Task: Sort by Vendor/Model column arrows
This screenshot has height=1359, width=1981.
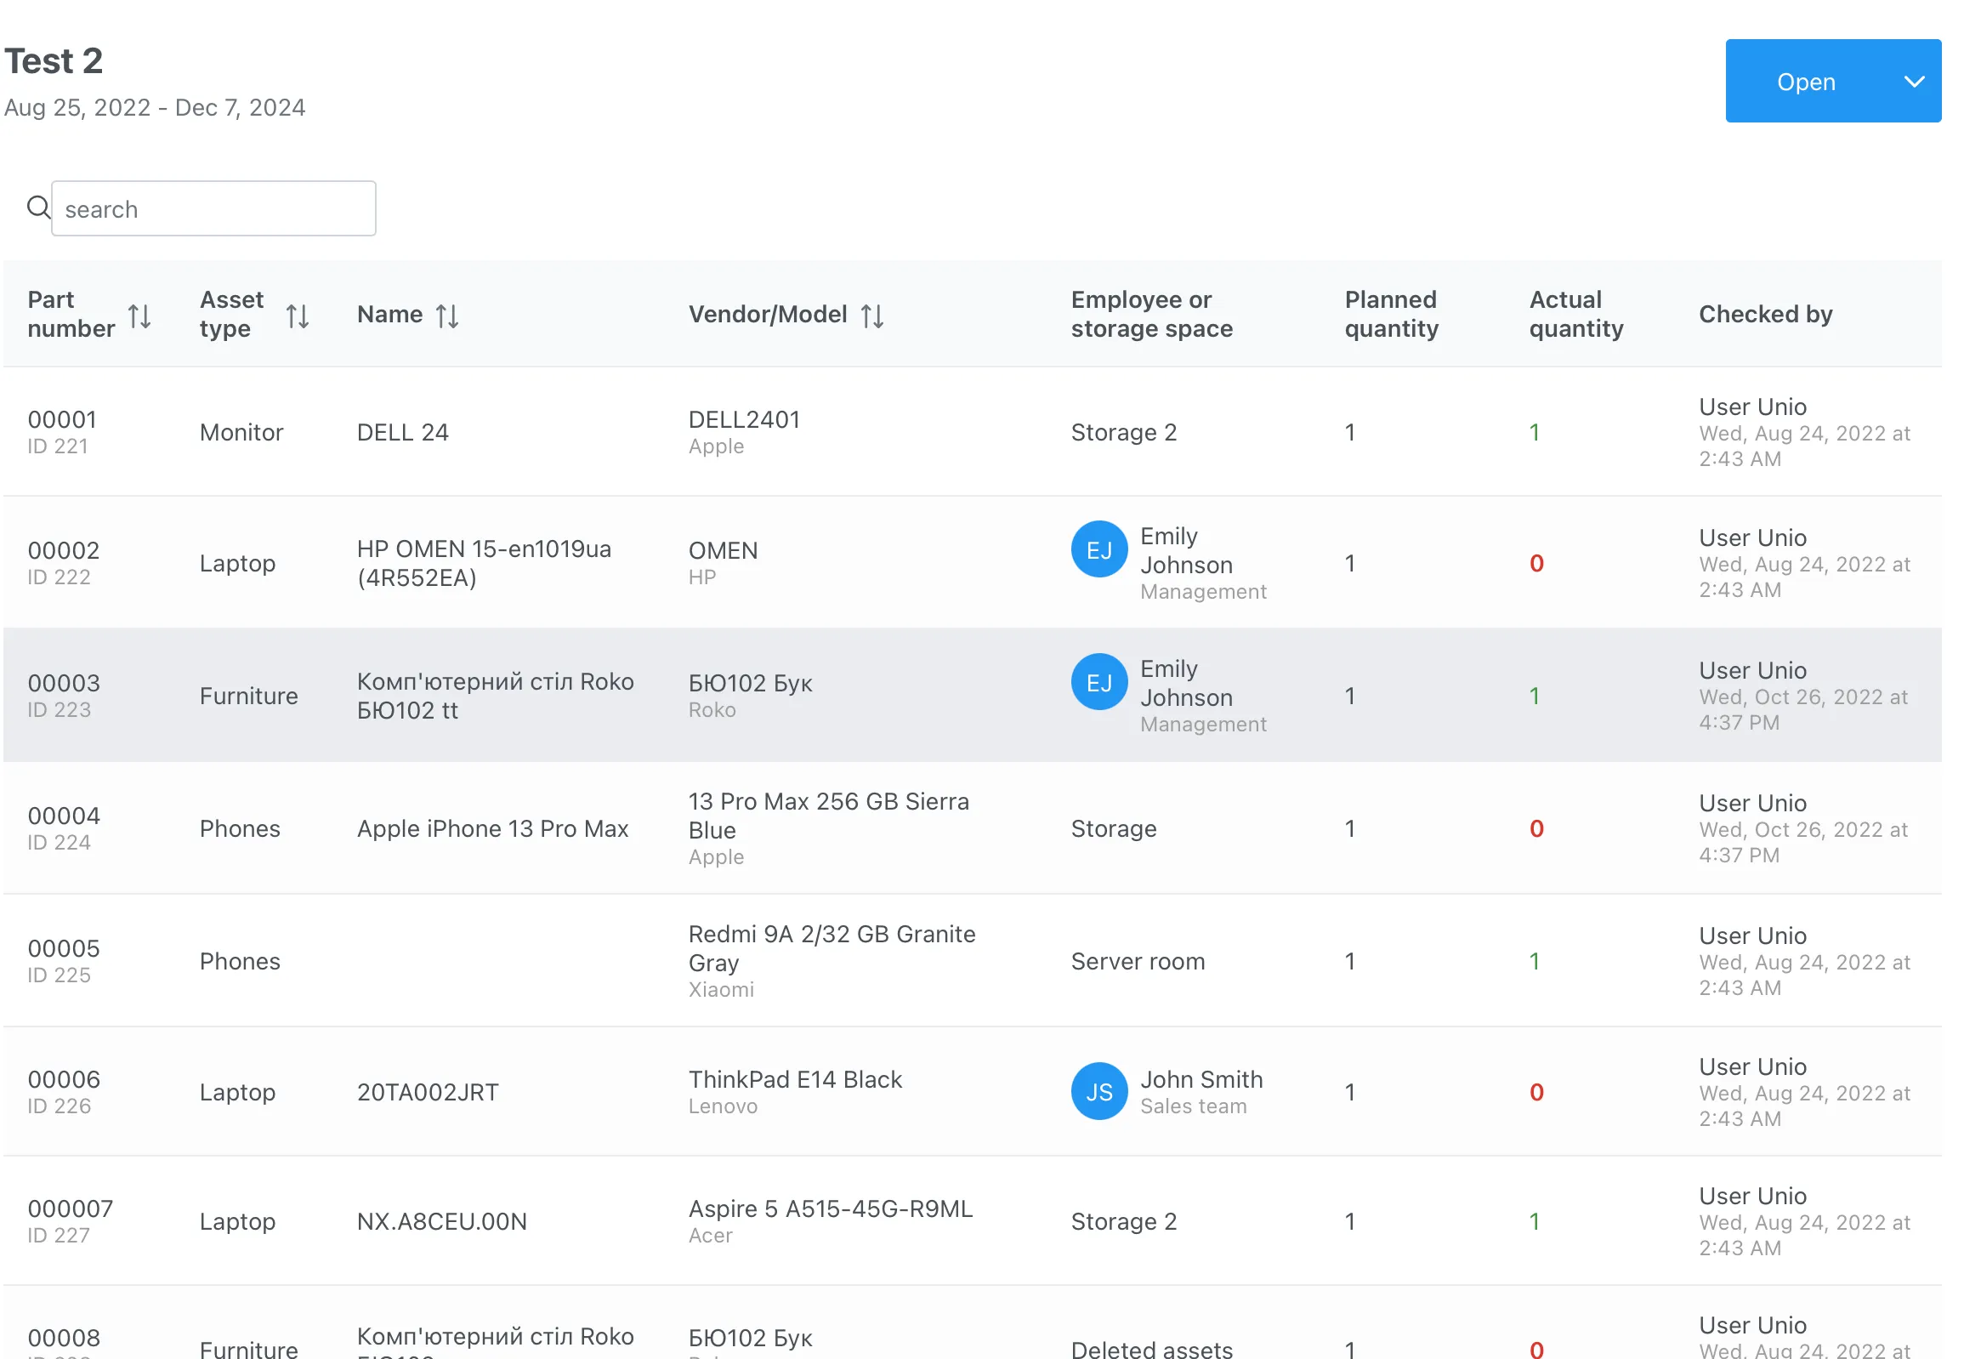Action: [x=872, y=316]
